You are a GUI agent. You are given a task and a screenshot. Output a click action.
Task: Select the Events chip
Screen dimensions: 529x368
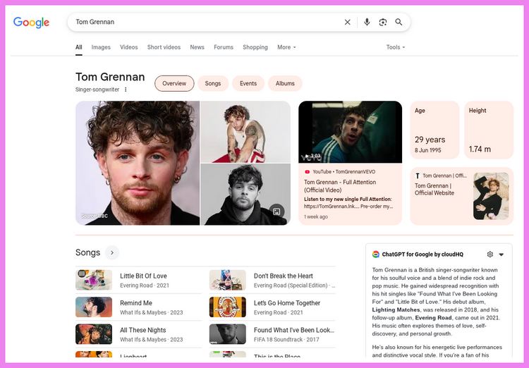(248, 83)
